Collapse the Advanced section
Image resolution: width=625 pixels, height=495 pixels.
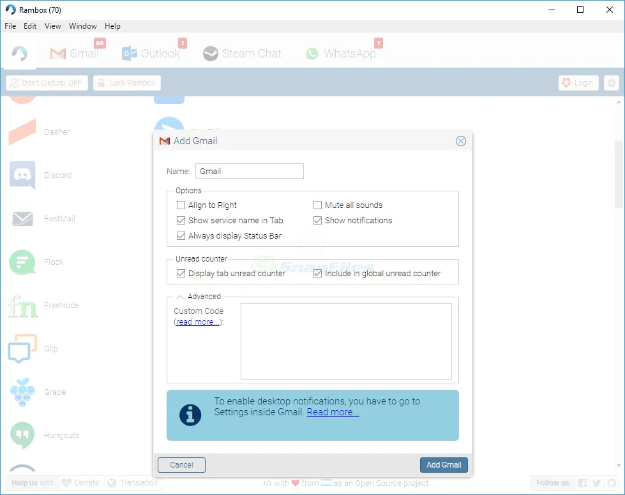coord(180,297)
